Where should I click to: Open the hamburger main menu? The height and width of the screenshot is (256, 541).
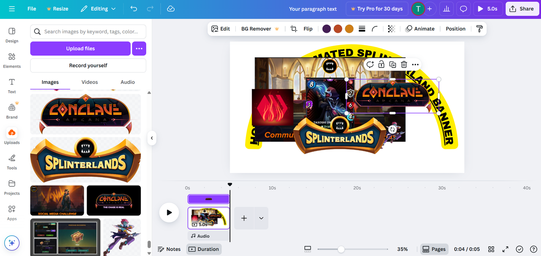pos(11,9)
